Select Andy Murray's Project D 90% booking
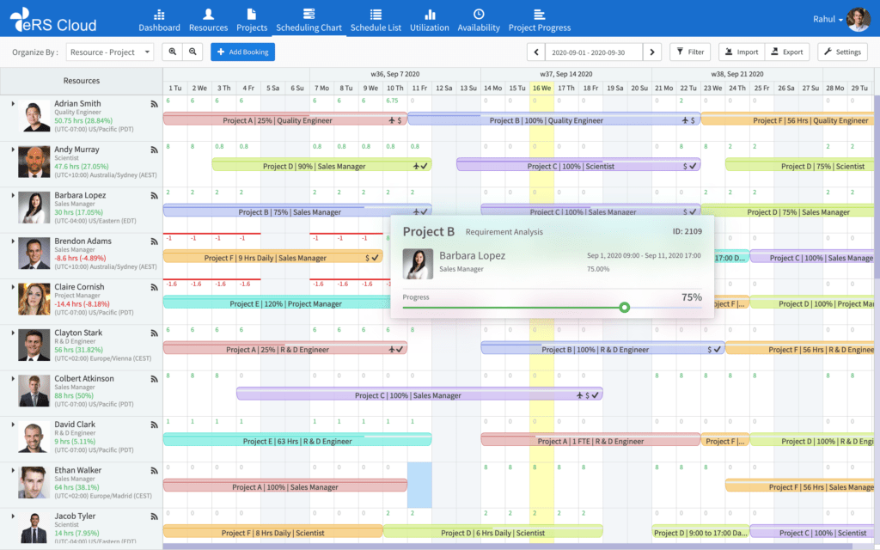The height and width of the screenshot is (550, 880). [x=321, y=166]
